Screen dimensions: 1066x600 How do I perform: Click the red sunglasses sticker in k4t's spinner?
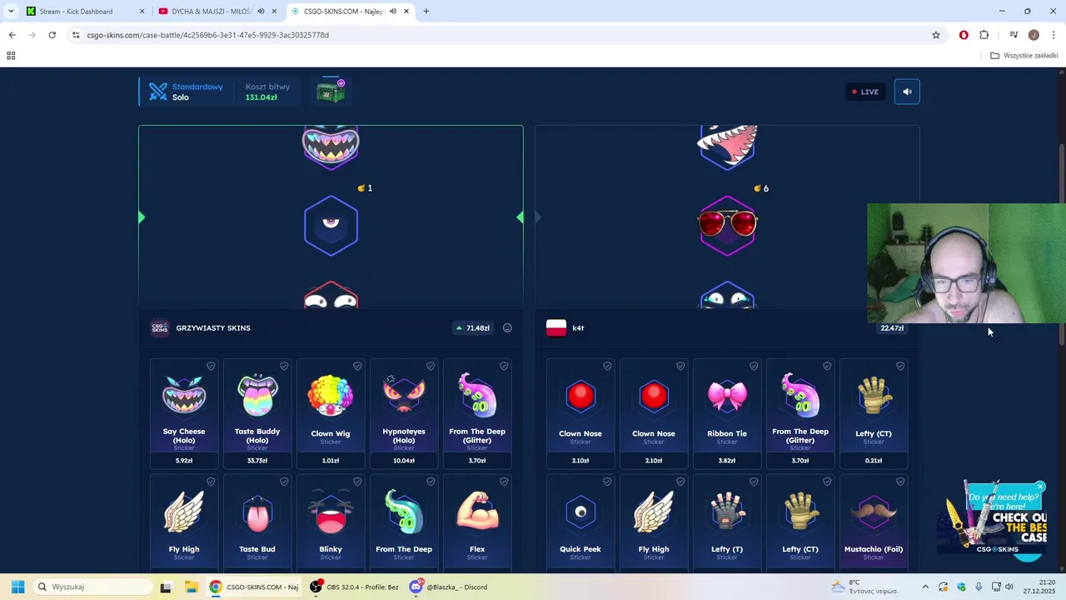(x=727, y=225)
